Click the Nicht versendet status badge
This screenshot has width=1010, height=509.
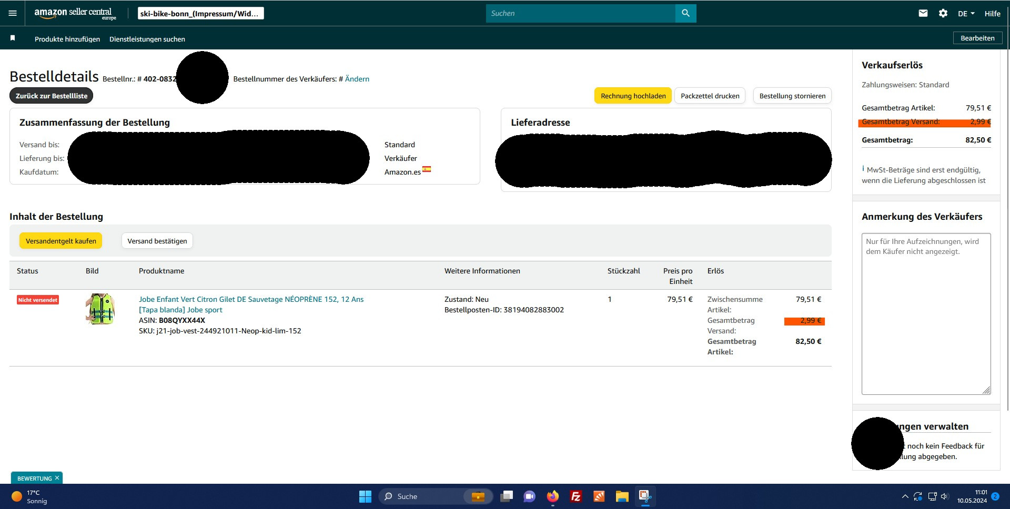pos(38,300)
